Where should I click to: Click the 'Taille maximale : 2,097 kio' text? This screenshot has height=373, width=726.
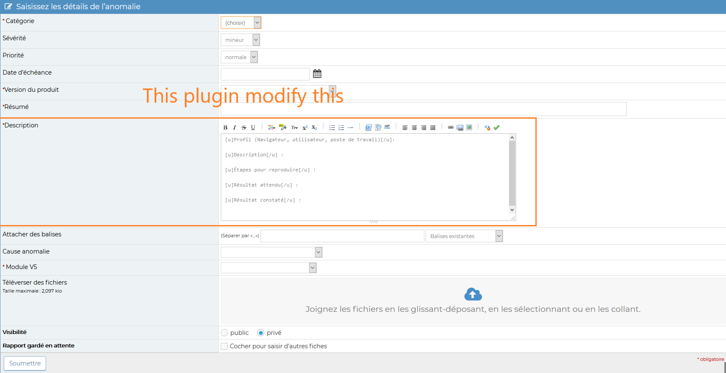pos(32,291)
